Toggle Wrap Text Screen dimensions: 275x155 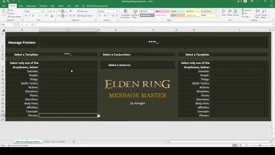click(x=83, y=11)
